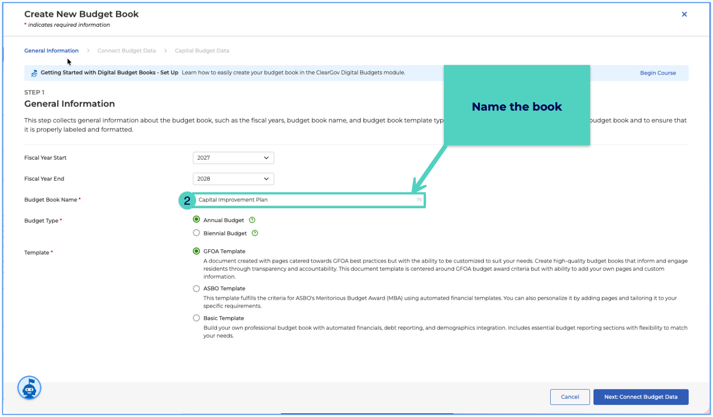713x417 pixels.
Task: Click the Budget Book Name input field
Action: (x=309, y=200)
